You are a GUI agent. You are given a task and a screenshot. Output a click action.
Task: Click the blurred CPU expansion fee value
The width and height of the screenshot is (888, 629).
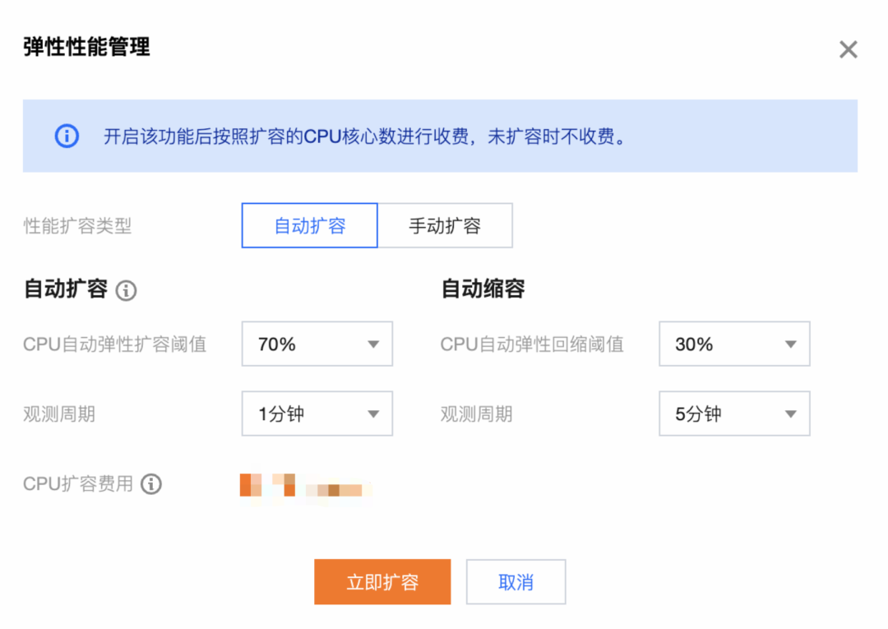[304, 485]
